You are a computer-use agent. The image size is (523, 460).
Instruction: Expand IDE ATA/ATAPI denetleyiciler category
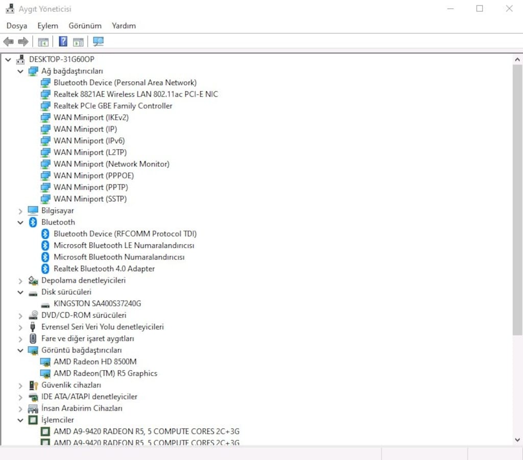(x=20, y=397)
